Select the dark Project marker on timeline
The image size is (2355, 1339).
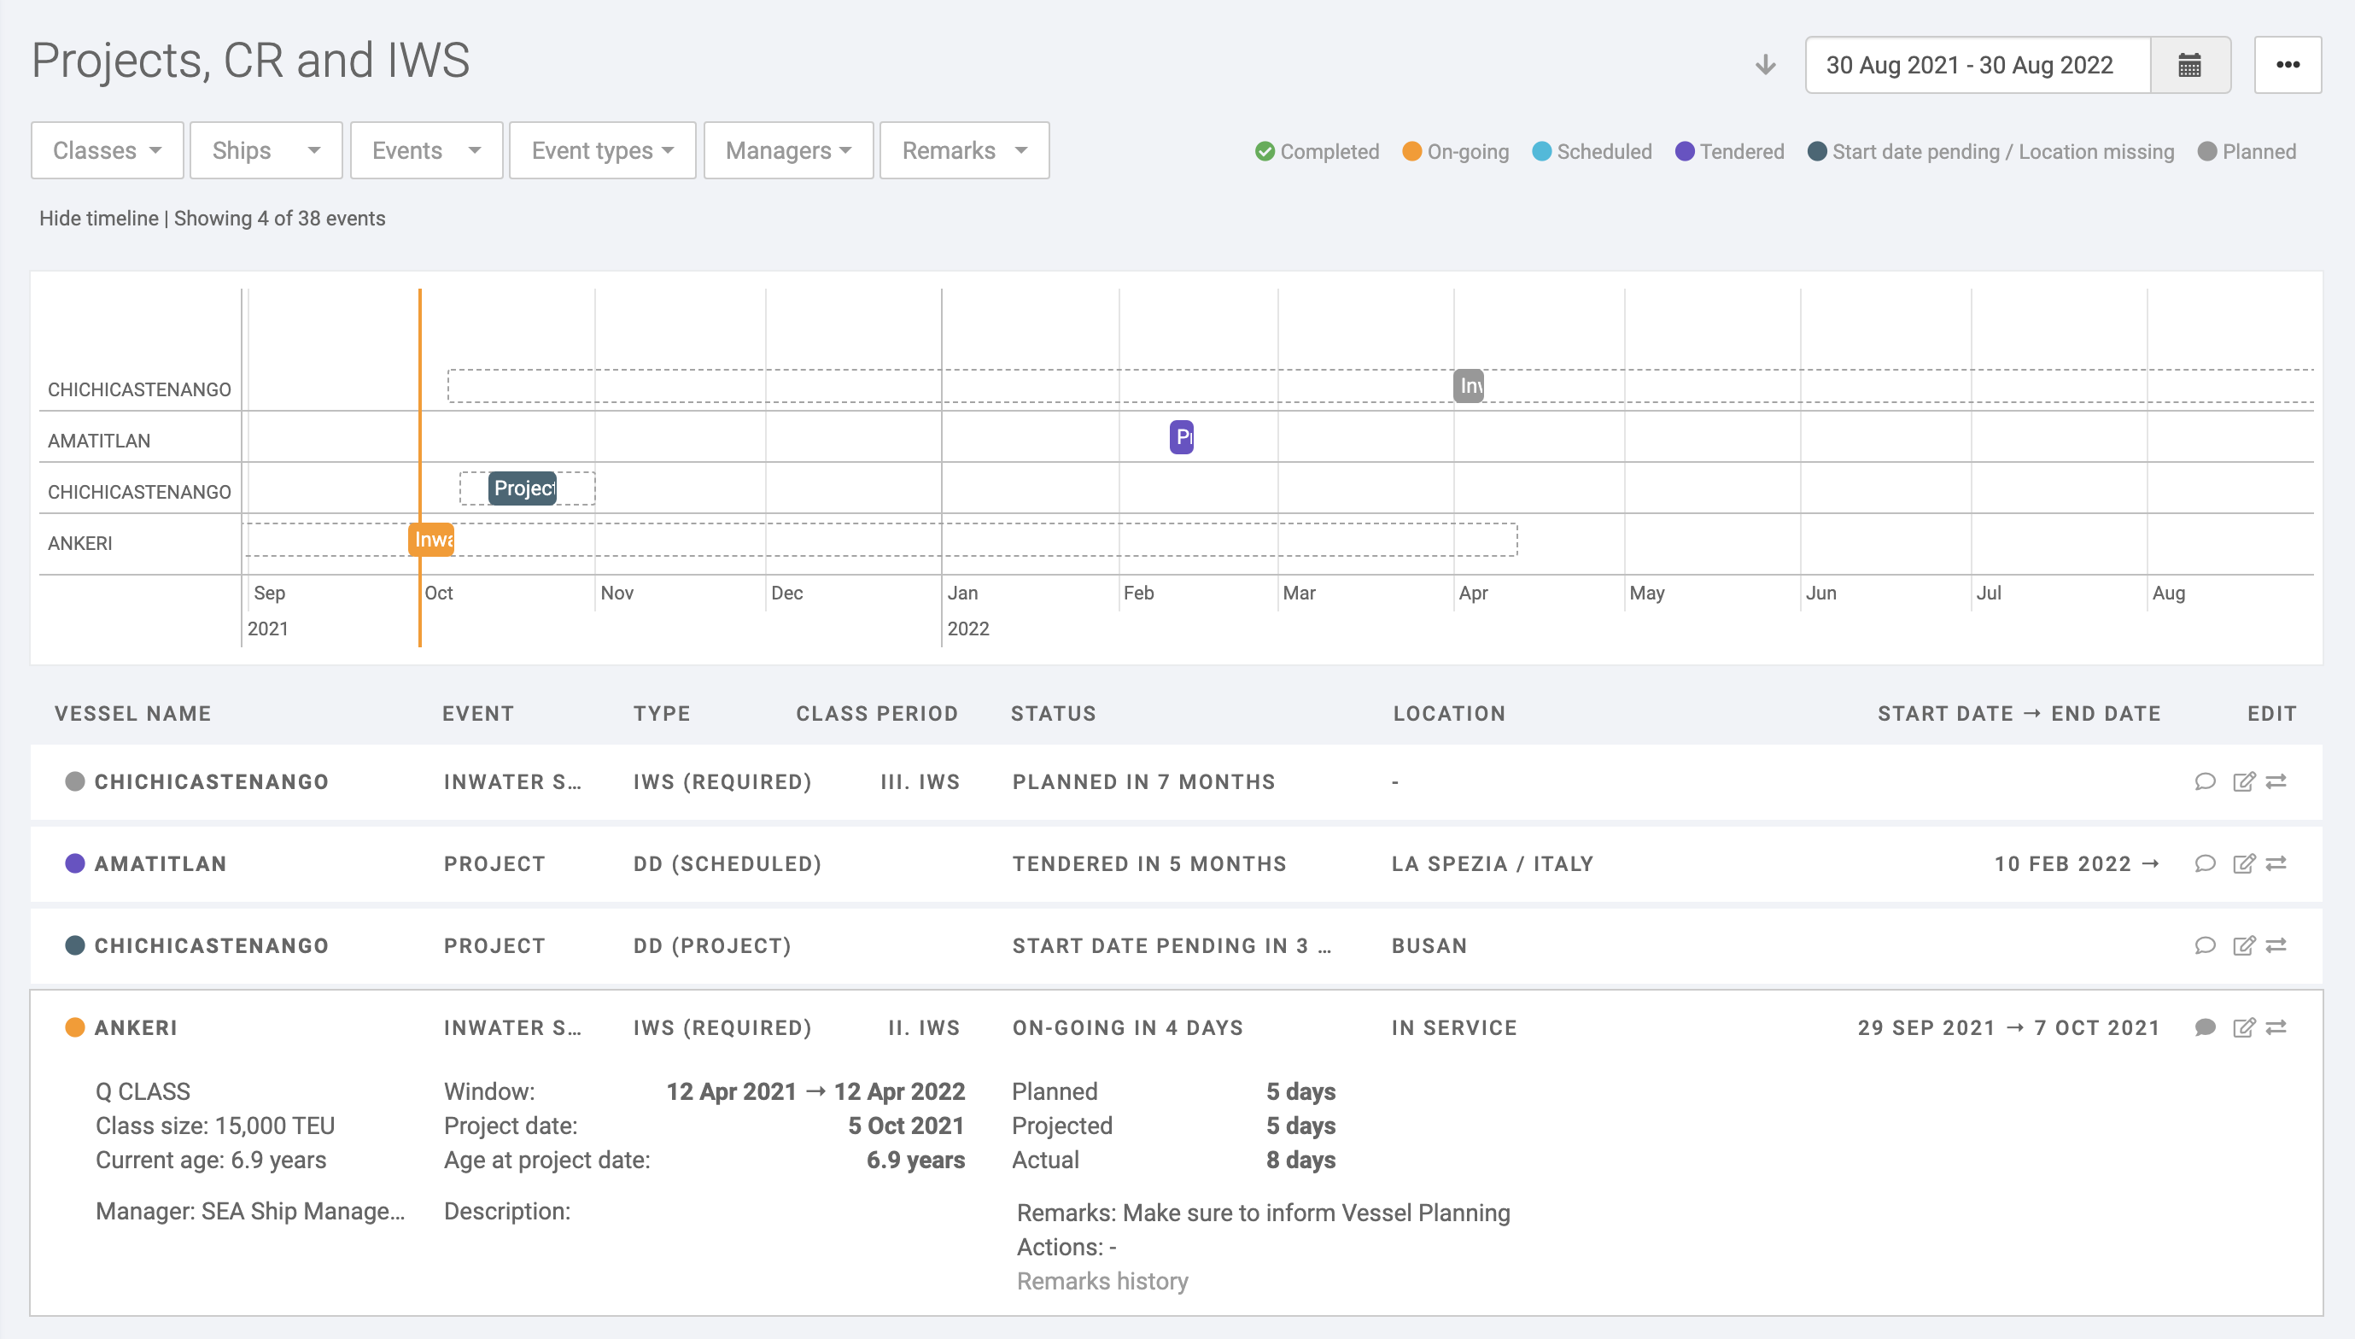[523, 488]
